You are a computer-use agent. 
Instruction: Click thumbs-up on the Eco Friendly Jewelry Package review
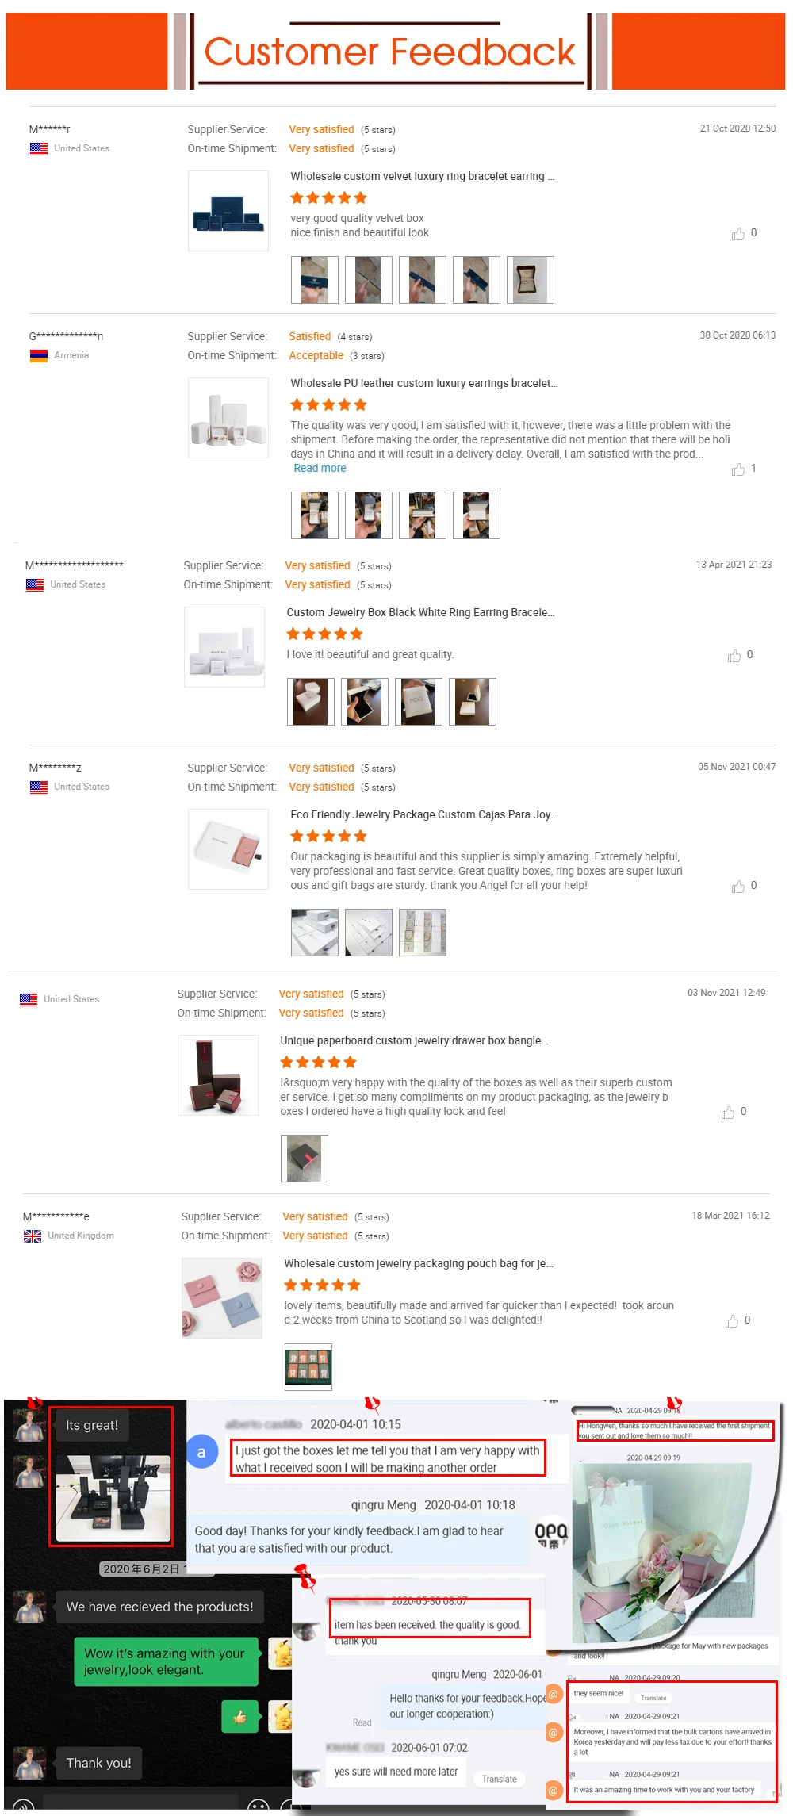pos(738,887)
